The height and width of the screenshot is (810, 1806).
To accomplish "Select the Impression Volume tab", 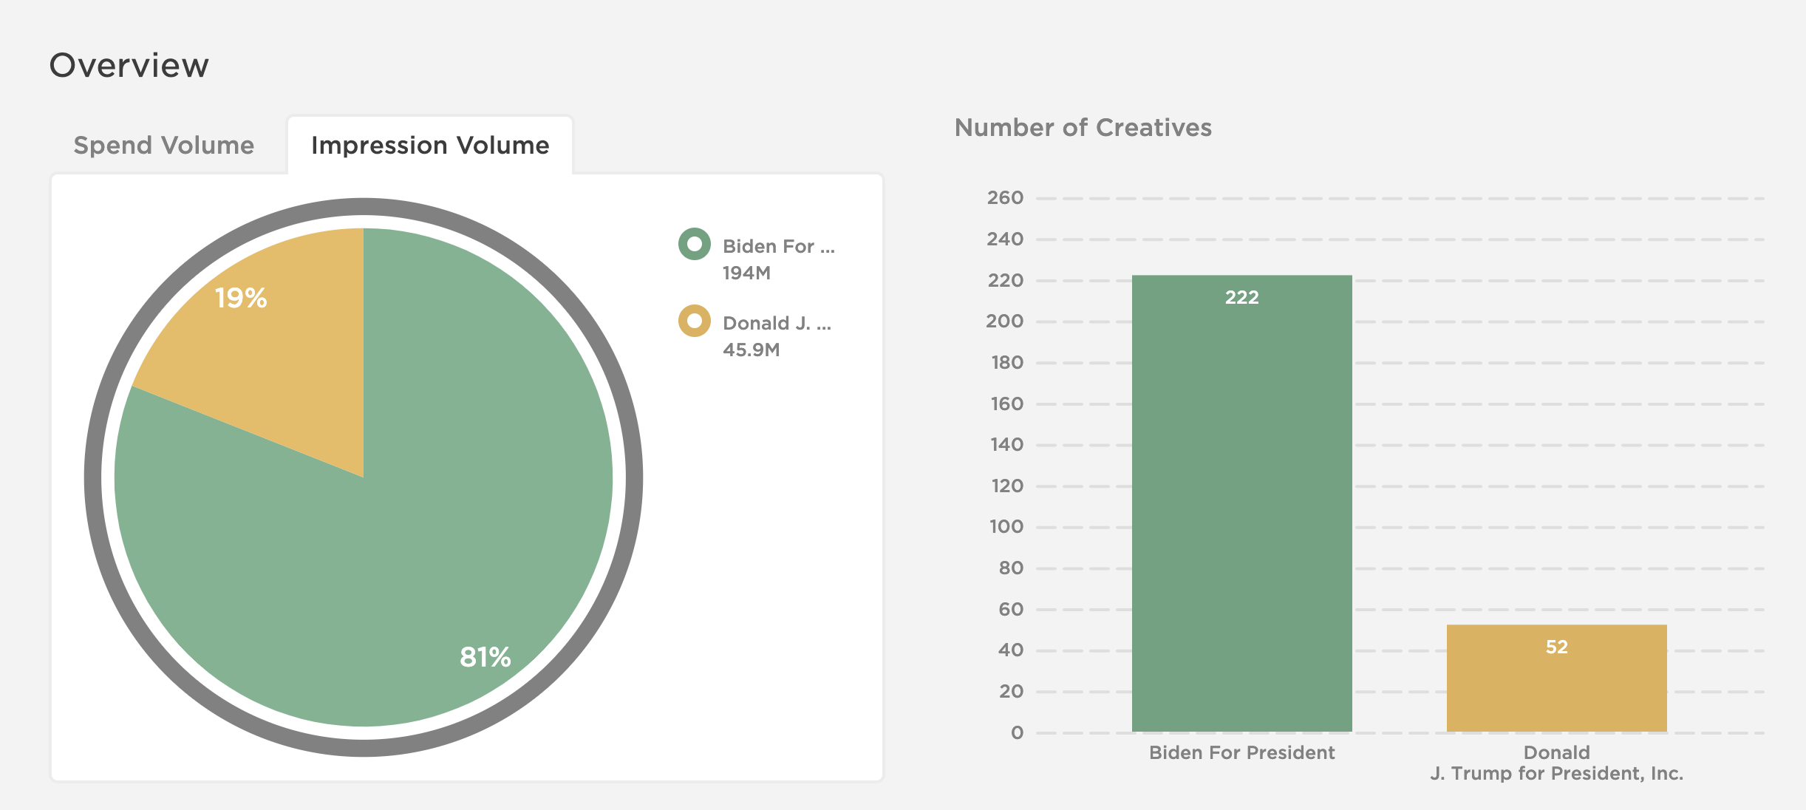I will point(430,145).
